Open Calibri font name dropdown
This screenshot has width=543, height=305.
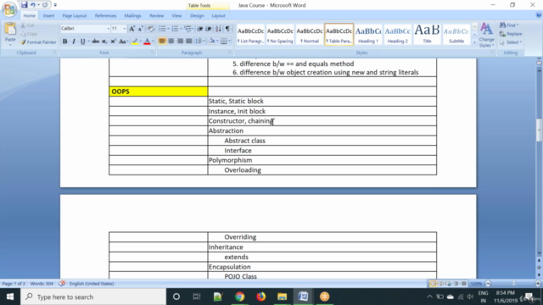point(108,29)
